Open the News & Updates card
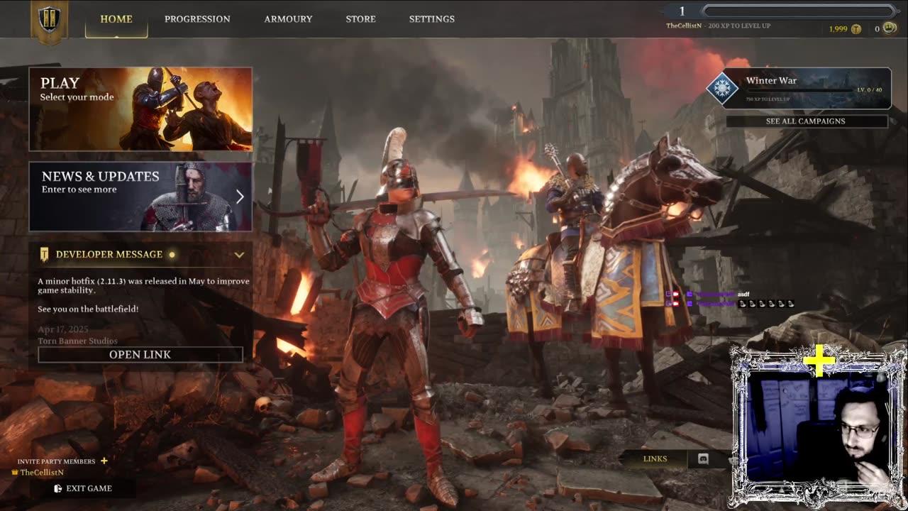This screenshot has height=511, width=908. [140, 197]
